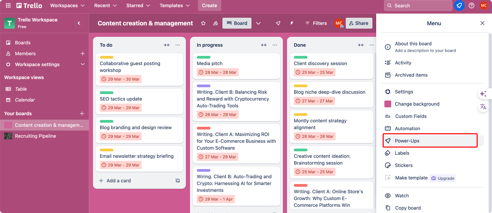This screenshot has height=213, width=492.
Task: Open the MC account avatar in top bar
Action: (x=483, y=5)
